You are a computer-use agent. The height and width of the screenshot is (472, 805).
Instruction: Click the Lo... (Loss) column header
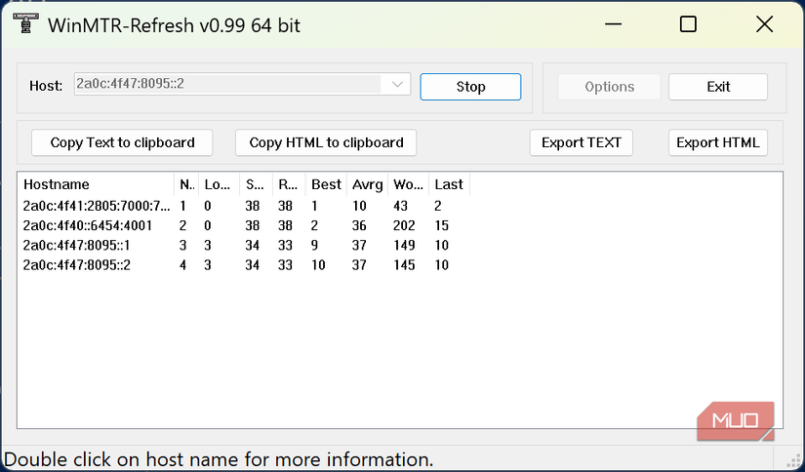pos(220,184)
